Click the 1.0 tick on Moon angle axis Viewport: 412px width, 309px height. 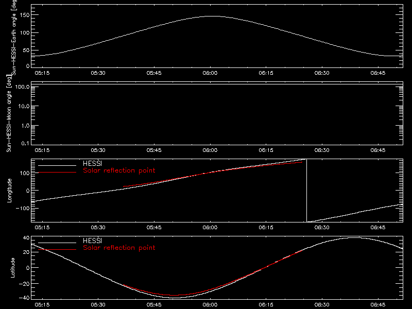(25, 126)
